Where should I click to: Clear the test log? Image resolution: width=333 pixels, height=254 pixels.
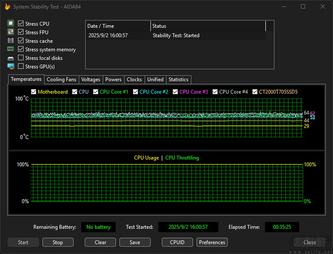[100, 242]
